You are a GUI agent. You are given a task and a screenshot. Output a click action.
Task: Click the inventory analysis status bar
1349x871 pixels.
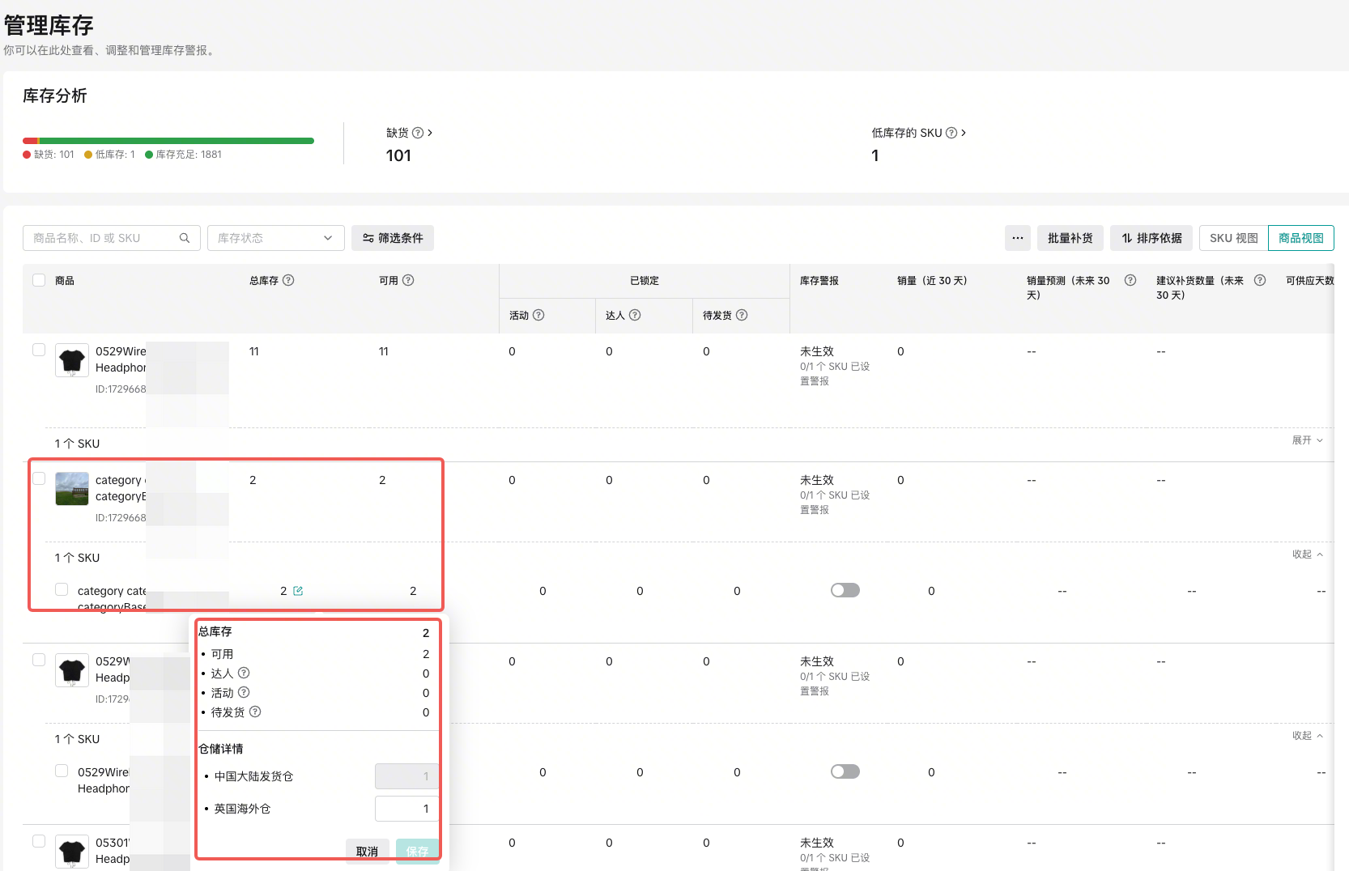tap(168, 141)
